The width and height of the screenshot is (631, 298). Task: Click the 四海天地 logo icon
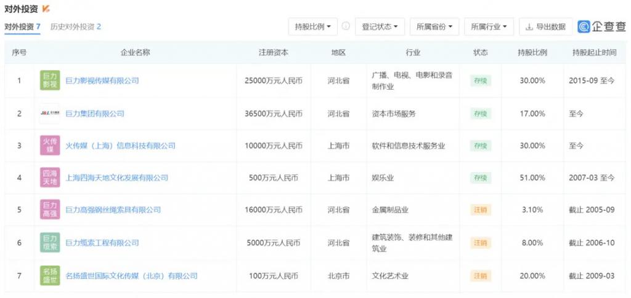pyautogui.click(x=50, y=178)
